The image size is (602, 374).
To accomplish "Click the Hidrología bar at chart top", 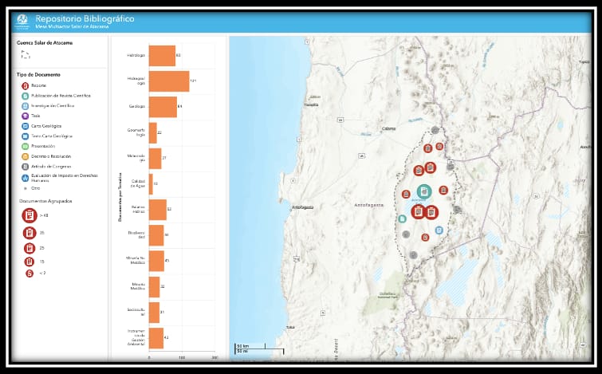I will tap(161, 56).
